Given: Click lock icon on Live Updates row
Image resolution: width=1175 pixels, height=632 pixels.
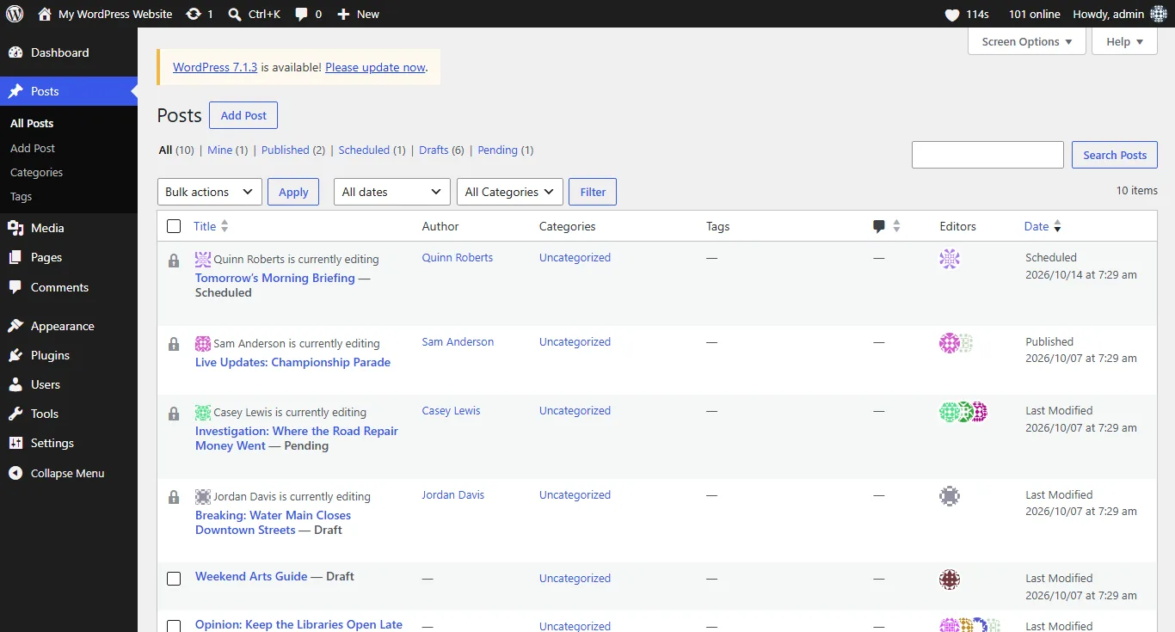Looking at the screenshot, I should pyautogui.click(x=174, y=345).
